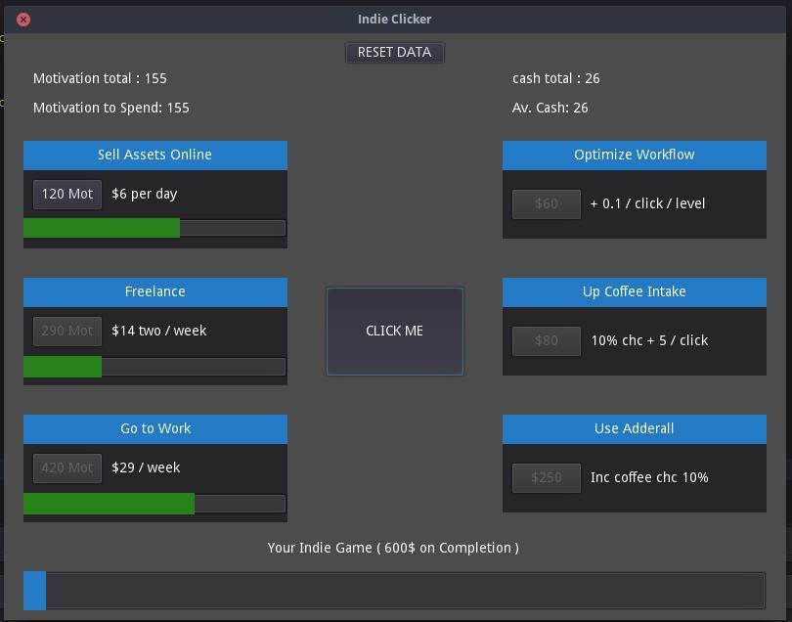Click the 420 Mot Go to Work button

[x=67, y=468]
